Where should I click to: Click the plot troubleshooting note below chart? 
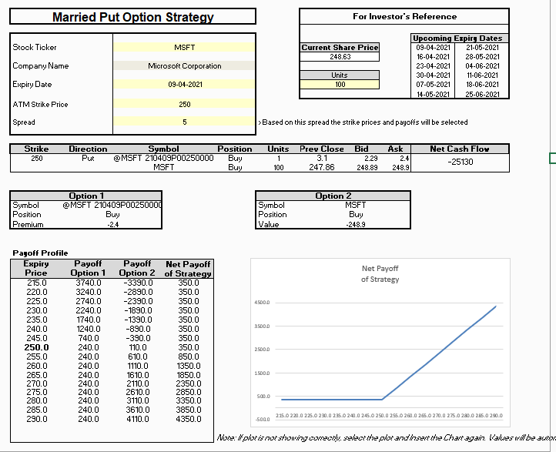point(386,438)
